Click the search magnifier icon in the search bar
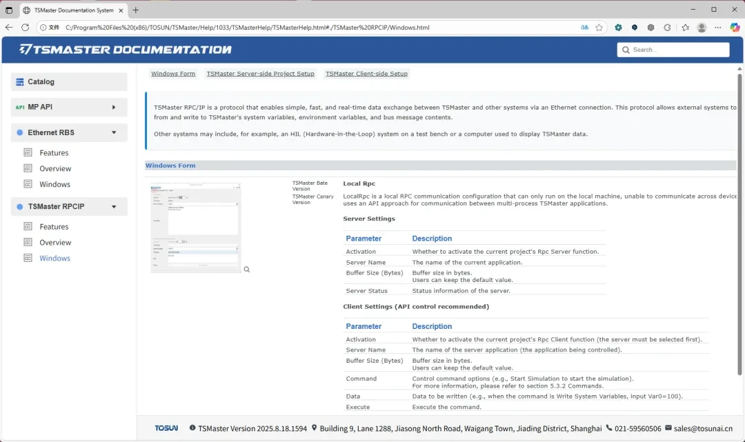745x442 pixels. (x=625, y=50)
